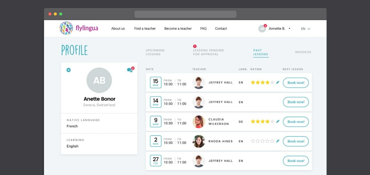Open the About us menu item
Screen dimensions: 370x175
[x=118, y=29]
